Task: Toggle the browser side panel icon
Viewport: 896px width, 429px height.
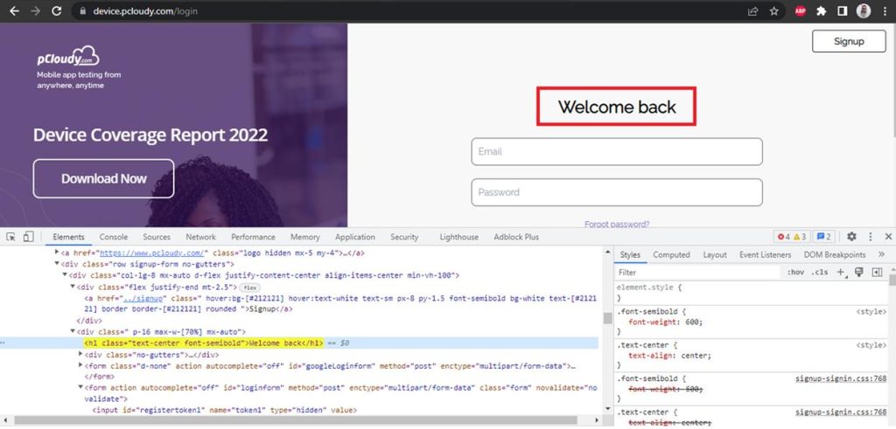Action: coord(843,11)
